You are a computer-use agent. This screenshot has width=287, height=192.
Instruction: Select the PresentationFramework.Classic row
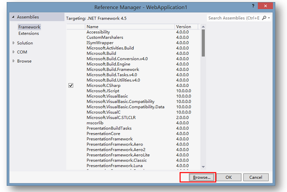[133, 160]
